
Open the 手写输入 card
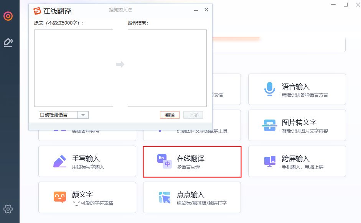point(87,161)
